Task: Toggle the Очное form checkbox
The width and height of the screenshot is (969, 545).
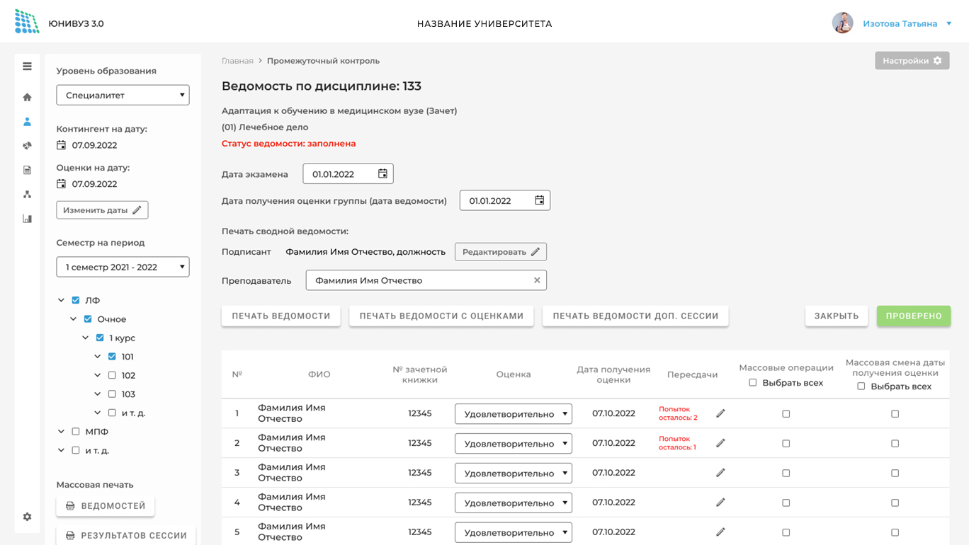Action: (88, 319)
